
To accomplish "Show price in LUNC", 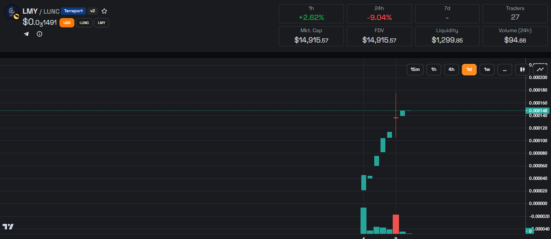I will pyautogui.click(x=84, y=22).
